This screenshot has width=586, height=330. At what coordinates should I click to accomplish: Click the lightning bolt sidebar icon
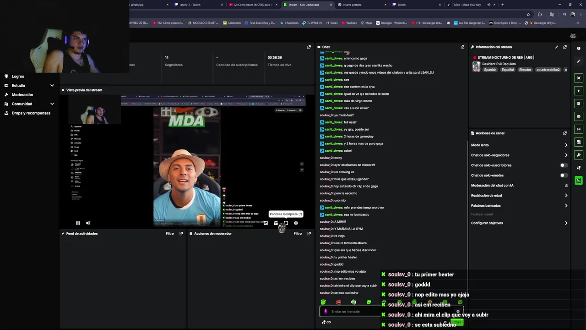pos(579,91)
